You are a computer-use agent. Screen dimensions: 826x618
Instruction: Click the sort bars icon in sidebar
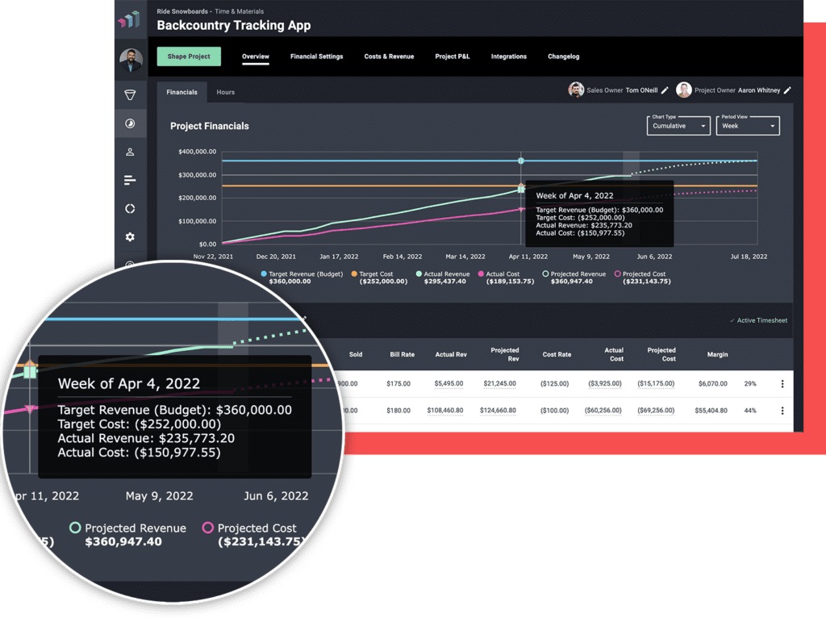(129, 180)
